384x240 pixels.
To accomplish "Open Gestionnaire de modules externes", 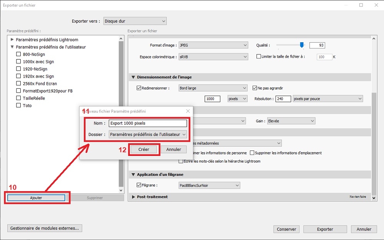I will [x=45, y=228].
